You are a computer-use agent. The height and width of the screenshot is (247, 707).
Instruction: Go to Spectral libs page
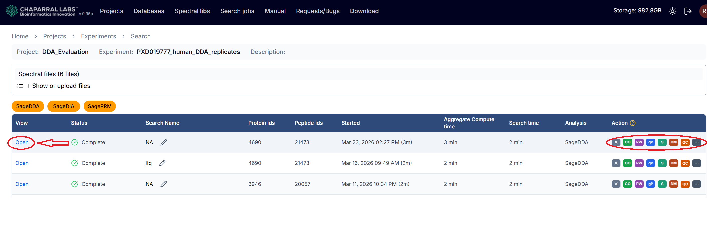click(192, 11)
